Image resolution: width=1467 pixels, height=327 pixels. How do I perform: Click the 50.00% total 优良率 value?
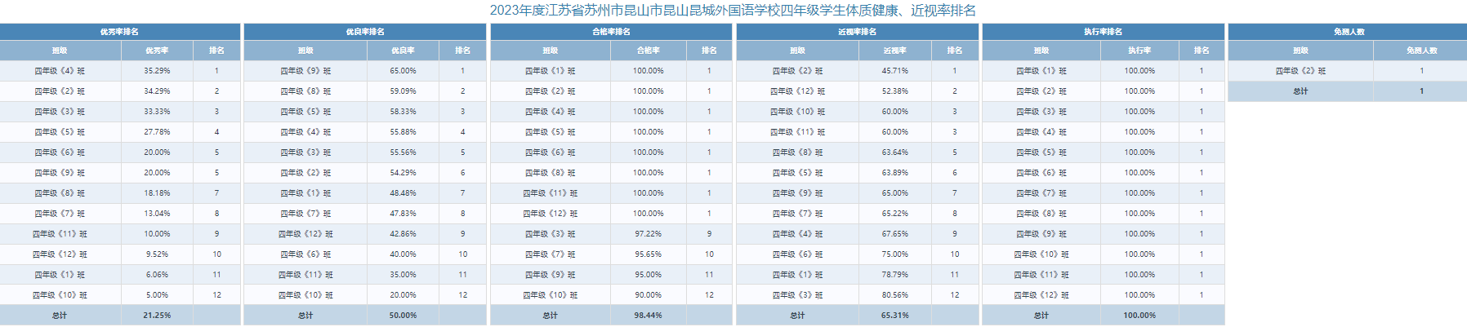tap(403, 316)
